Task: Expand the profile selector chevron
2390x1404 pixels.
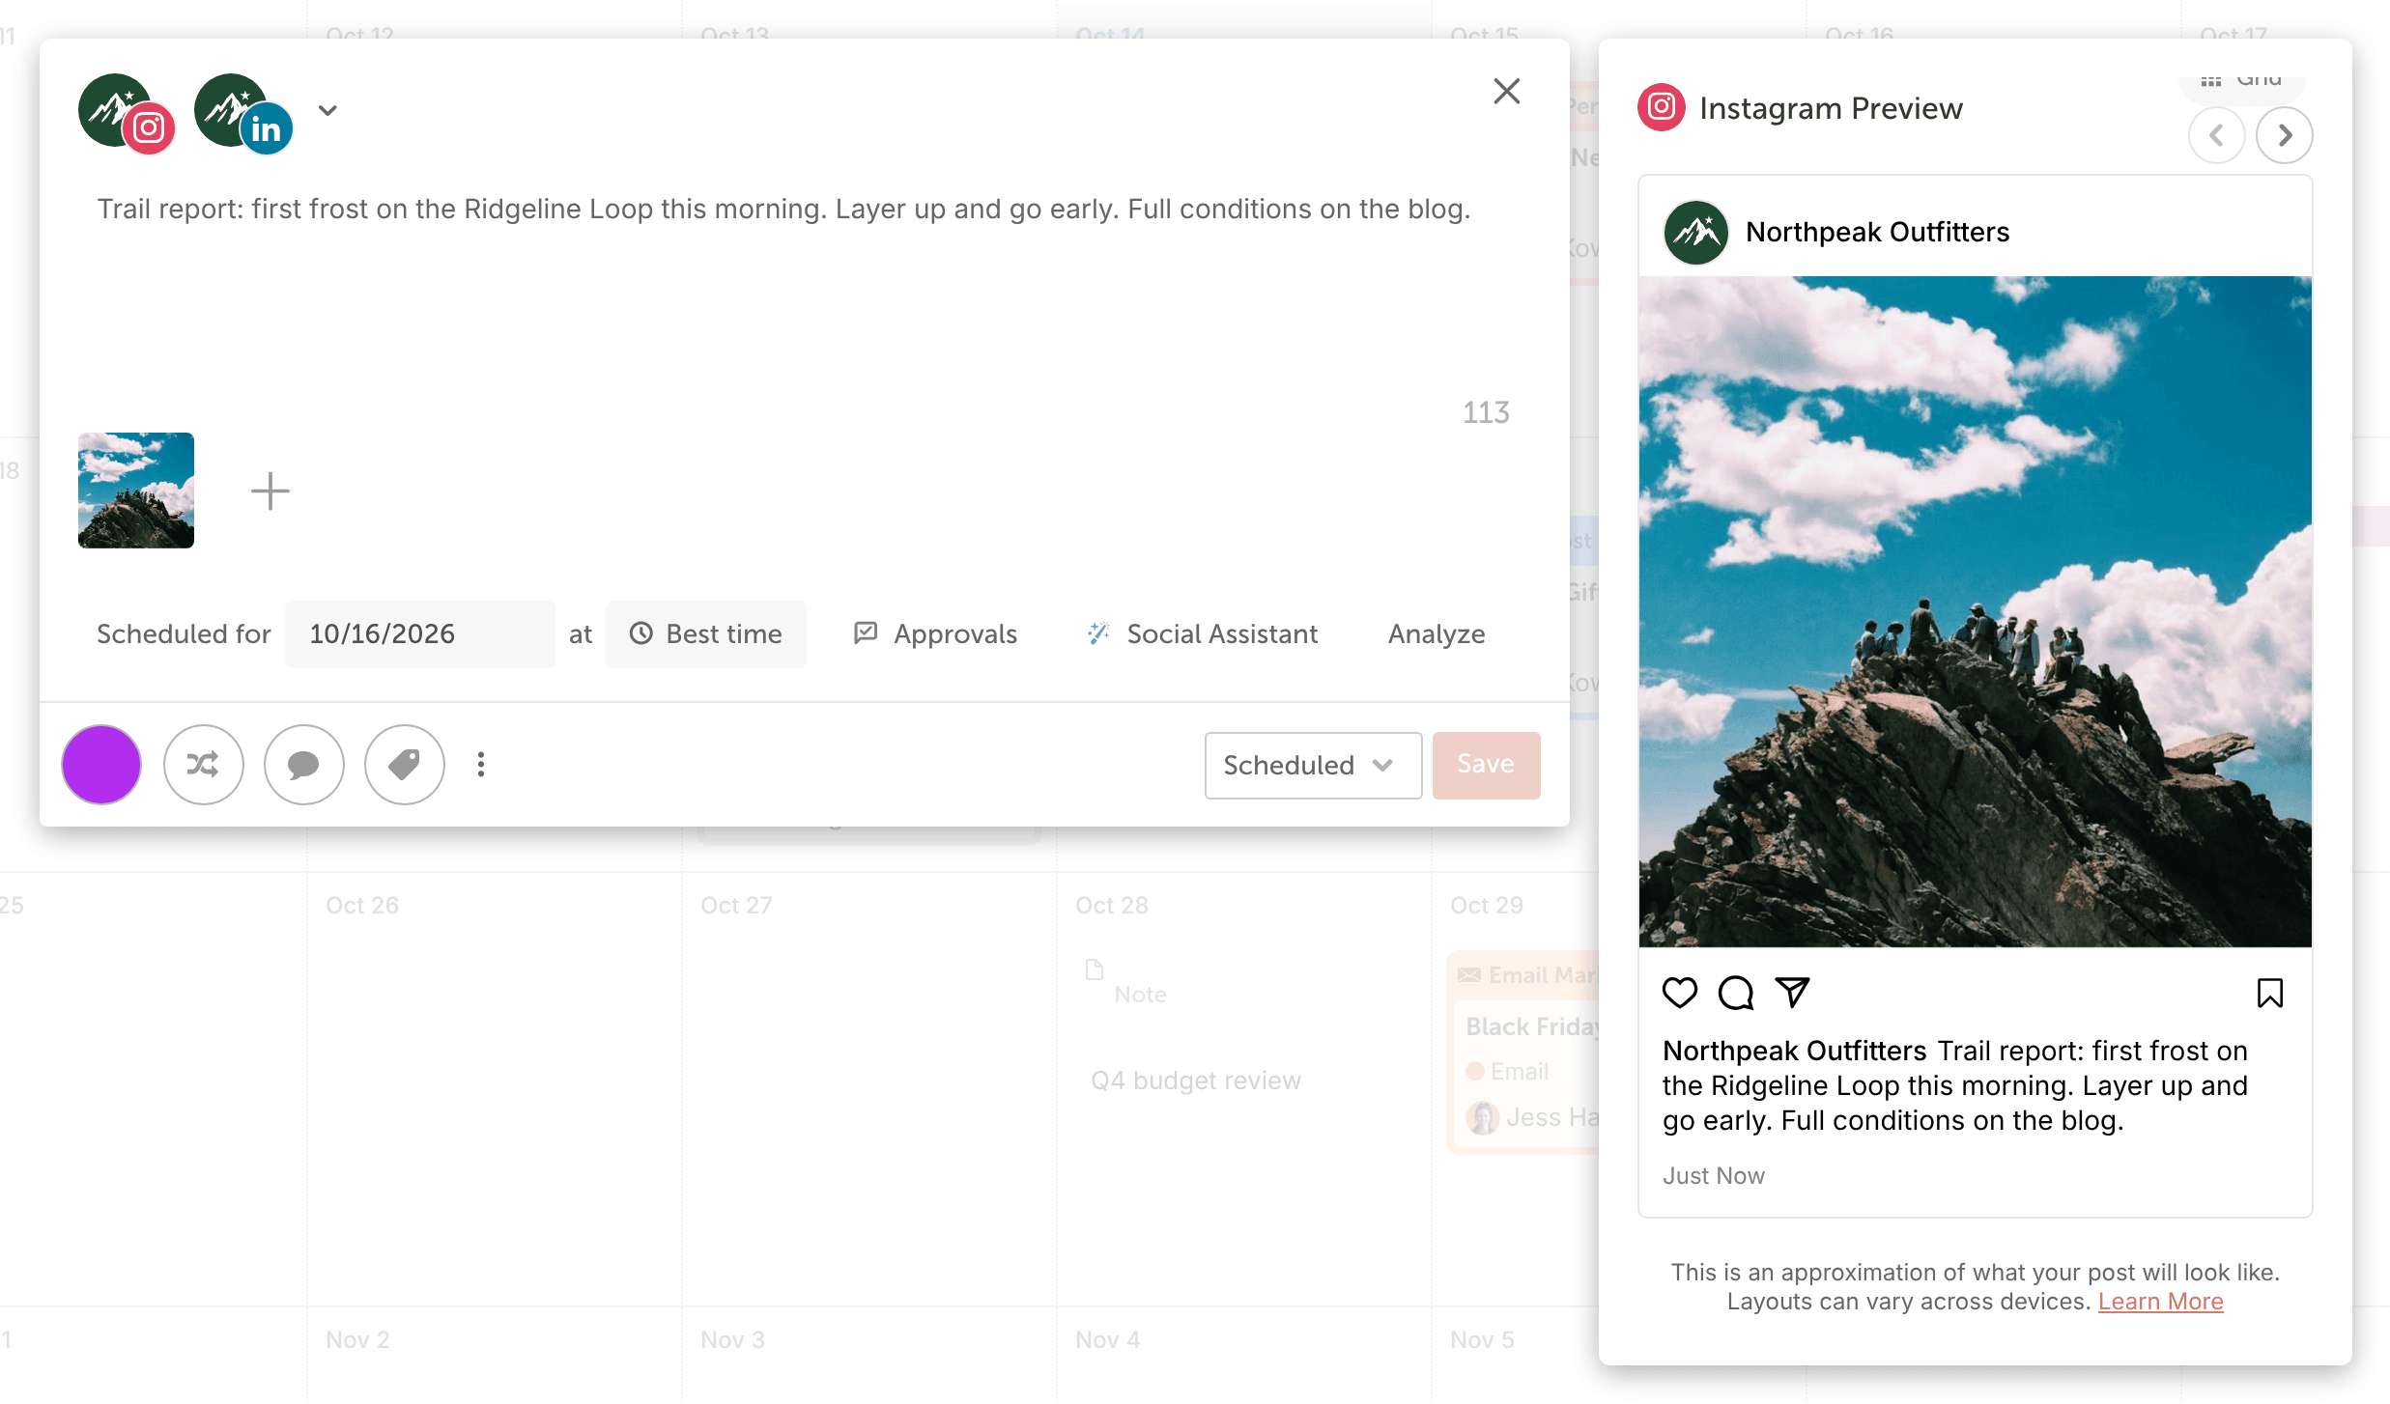Action: 328,110
